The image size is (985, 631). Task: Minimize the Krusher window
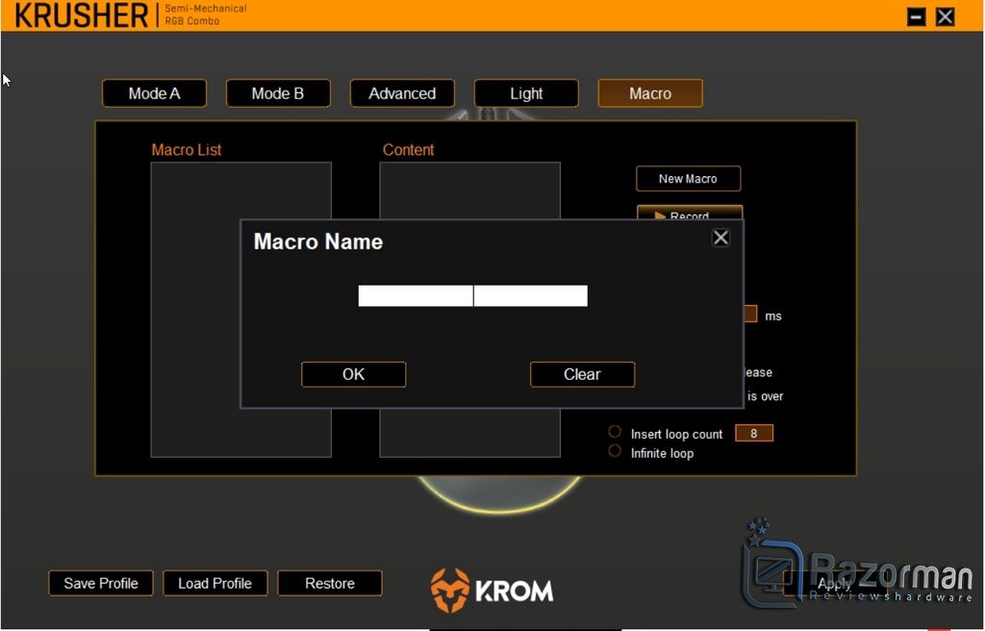(x=917, y=17)
